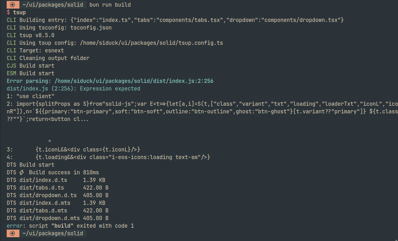
Task: Click the 'Cleaning output folder' log line
Action: 54,58
